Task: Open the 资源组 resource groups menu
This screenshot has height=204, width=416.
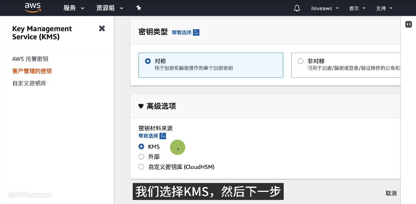Action: 110,8
